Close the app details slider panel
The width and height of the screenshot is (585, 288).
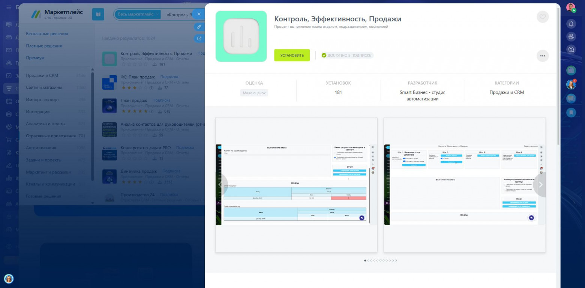point(199,14)
